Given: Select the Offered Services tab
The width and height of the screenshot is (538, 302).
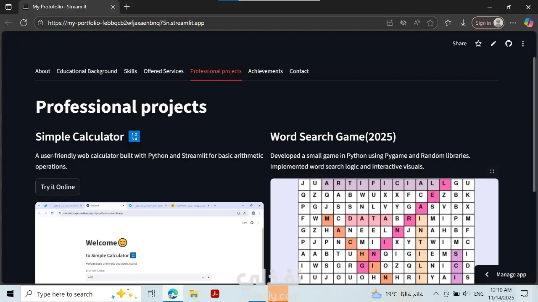Looking at the screenshot, I should click(164, 71).
